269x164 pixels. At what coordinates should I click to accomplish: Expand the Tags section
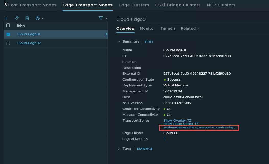[x=118, y=149]
